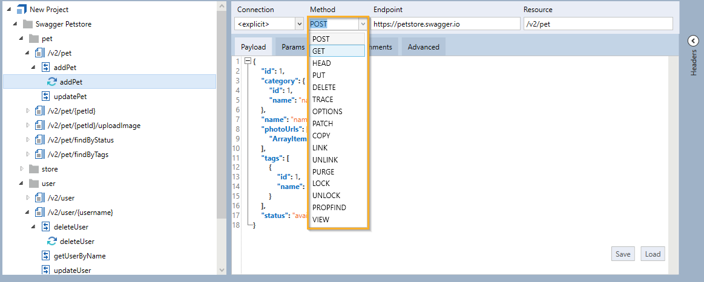Expand the store folder node

[x=21, y=169]
